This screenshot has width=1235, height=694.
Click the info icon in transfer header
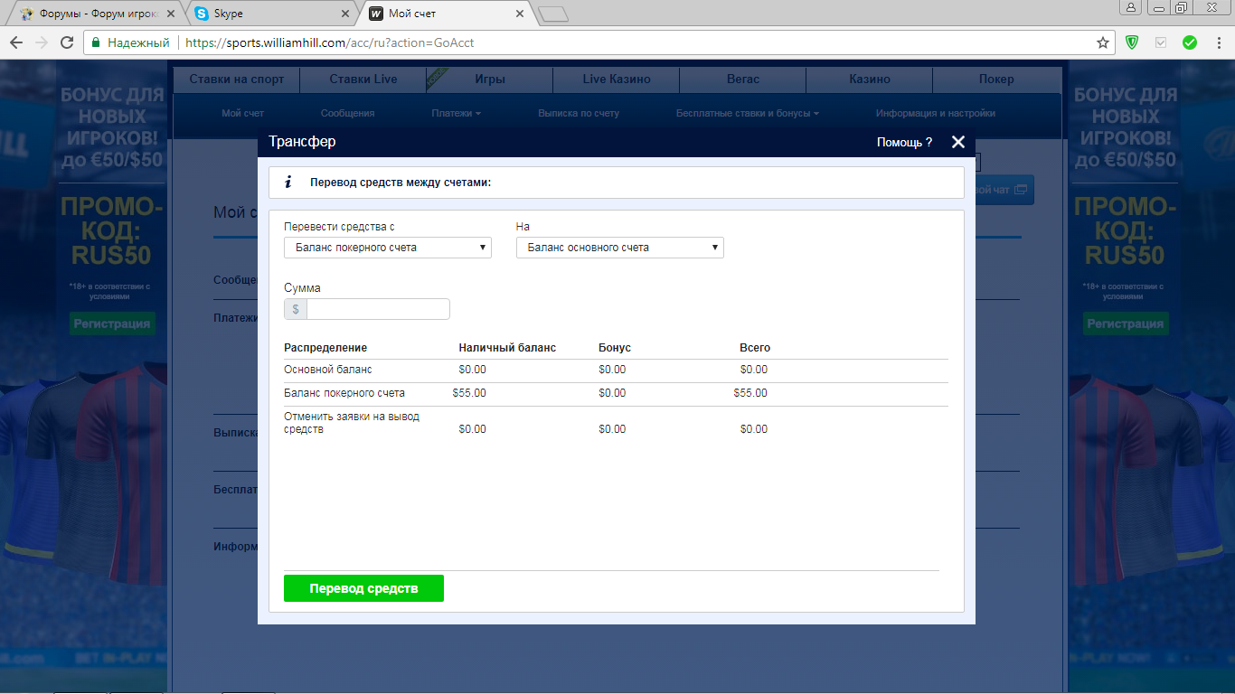[x=288, y=183]
